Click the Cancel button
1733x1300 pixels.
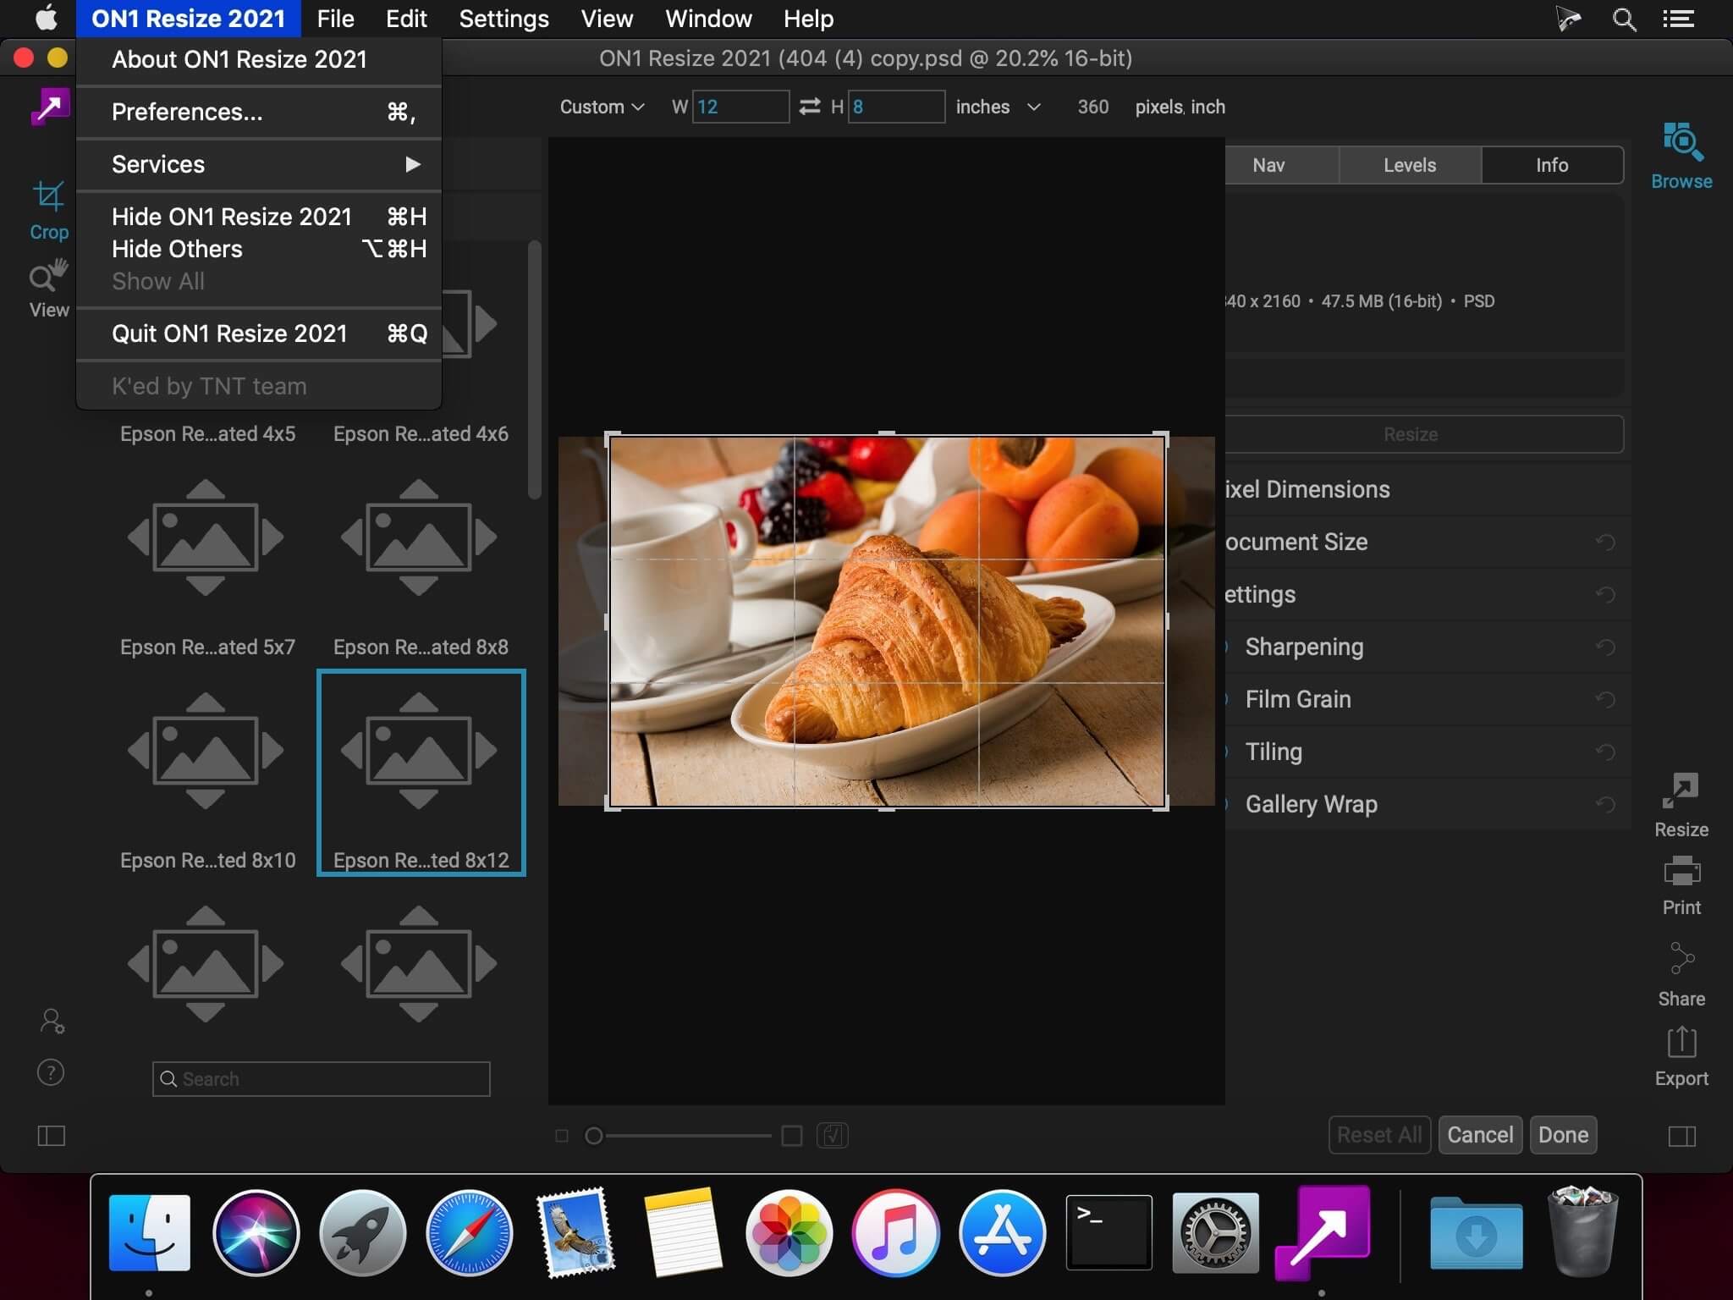[1480, 1135]
